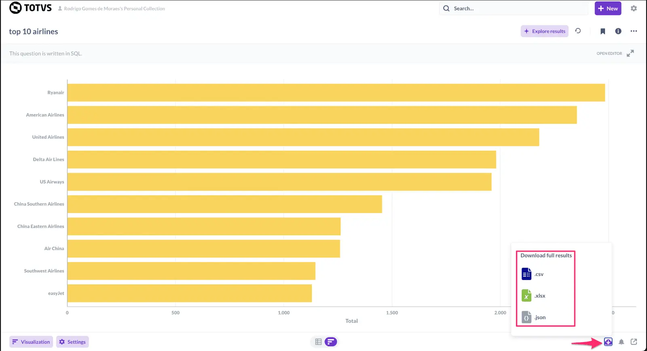The width and height of the screenshot is (647, 351).
Task: Click the 'Total' axis label
Action: [x=351, y=321]
